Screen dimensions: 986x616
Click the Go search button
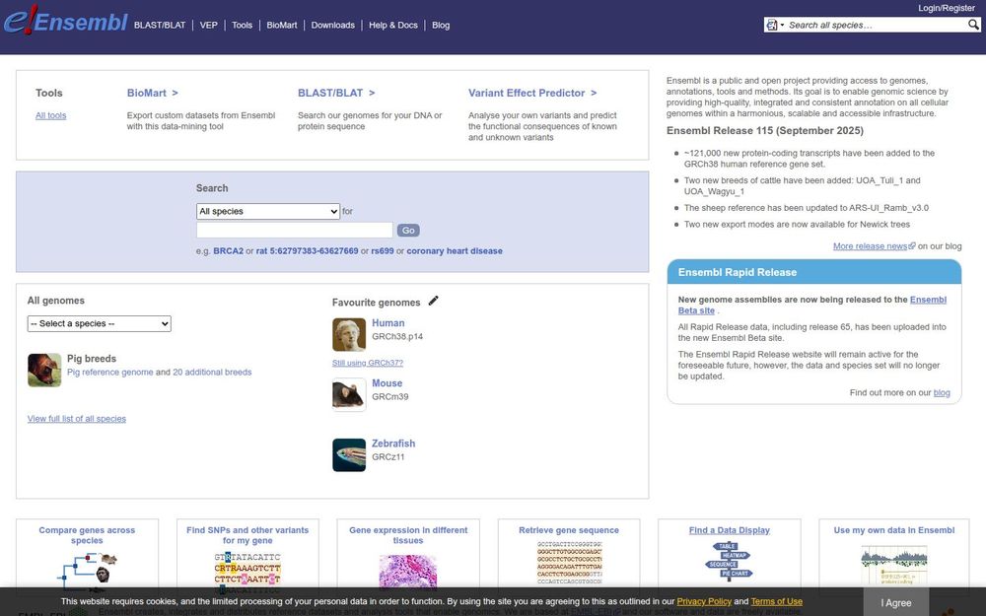(x=408, y=231)
